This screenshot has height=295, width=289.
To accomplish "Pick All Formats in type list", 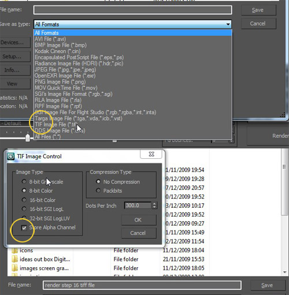I will (133, 33).
